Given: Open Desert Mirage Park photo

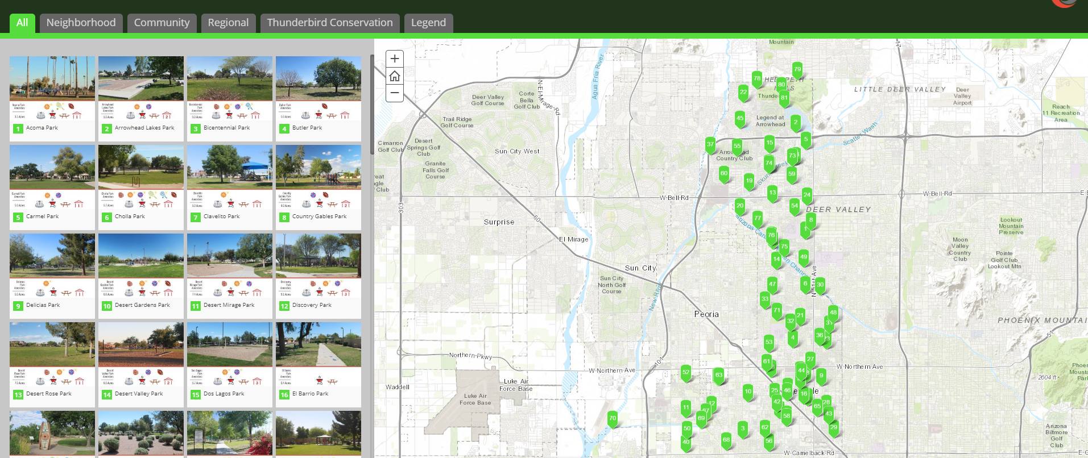Looking at the screenshot, I should point(230,256).
